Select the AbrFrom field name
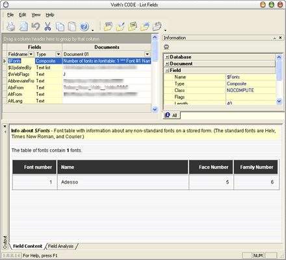This screenshot has height=260, width=286. click(16, 88)
